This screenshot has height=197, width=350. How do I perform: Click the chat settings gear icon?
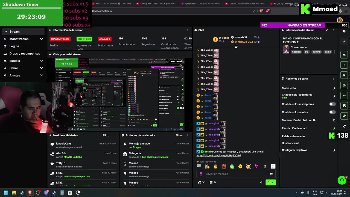[261, 182]
